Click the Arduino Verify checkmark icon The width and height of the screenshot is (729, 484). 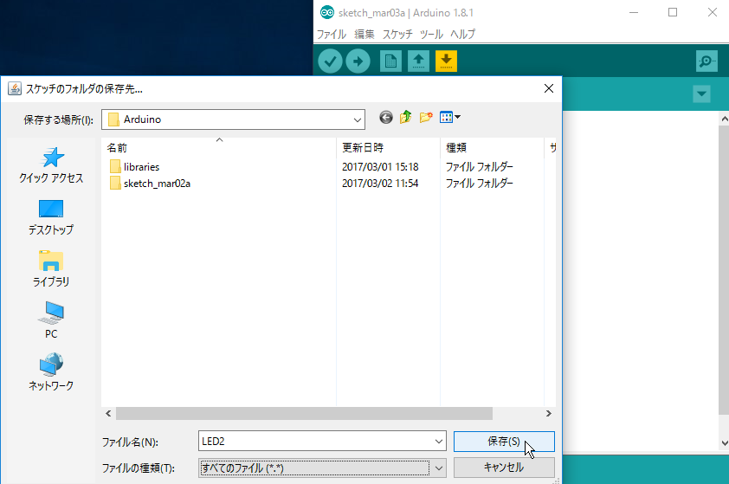(x=330, y=61)
